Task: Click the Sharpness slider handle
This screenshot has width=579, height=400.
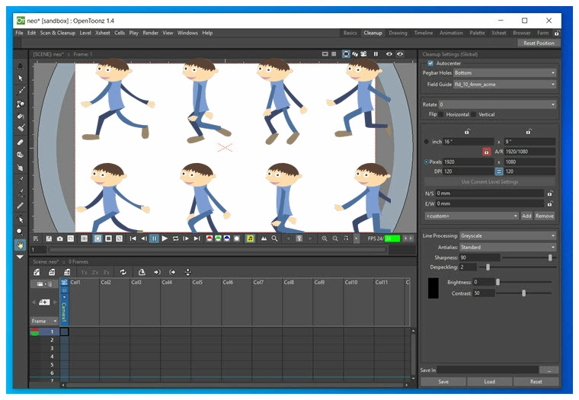Action: [550, 258]
